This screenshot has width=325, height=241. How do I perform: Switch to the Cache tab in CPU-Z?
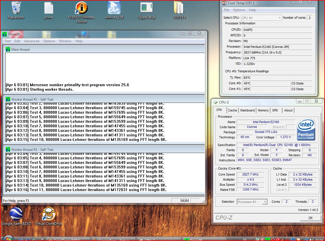(x=232, y=110)
